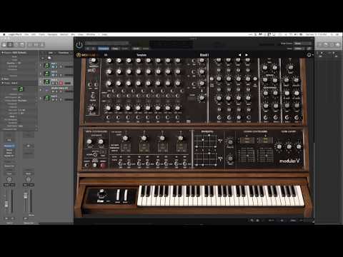The image size is (343, 257).
Task: Click the Inst 2 track instrument icon
Action: (47, 74)
